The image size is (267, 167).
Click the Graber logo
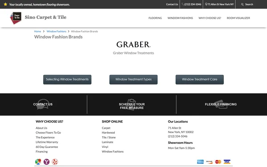coord(133,45)
